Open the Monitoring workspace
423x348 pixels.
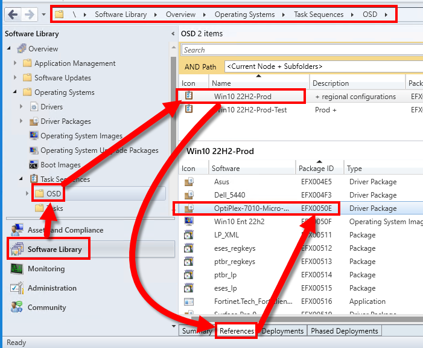[x=46, y=269]
